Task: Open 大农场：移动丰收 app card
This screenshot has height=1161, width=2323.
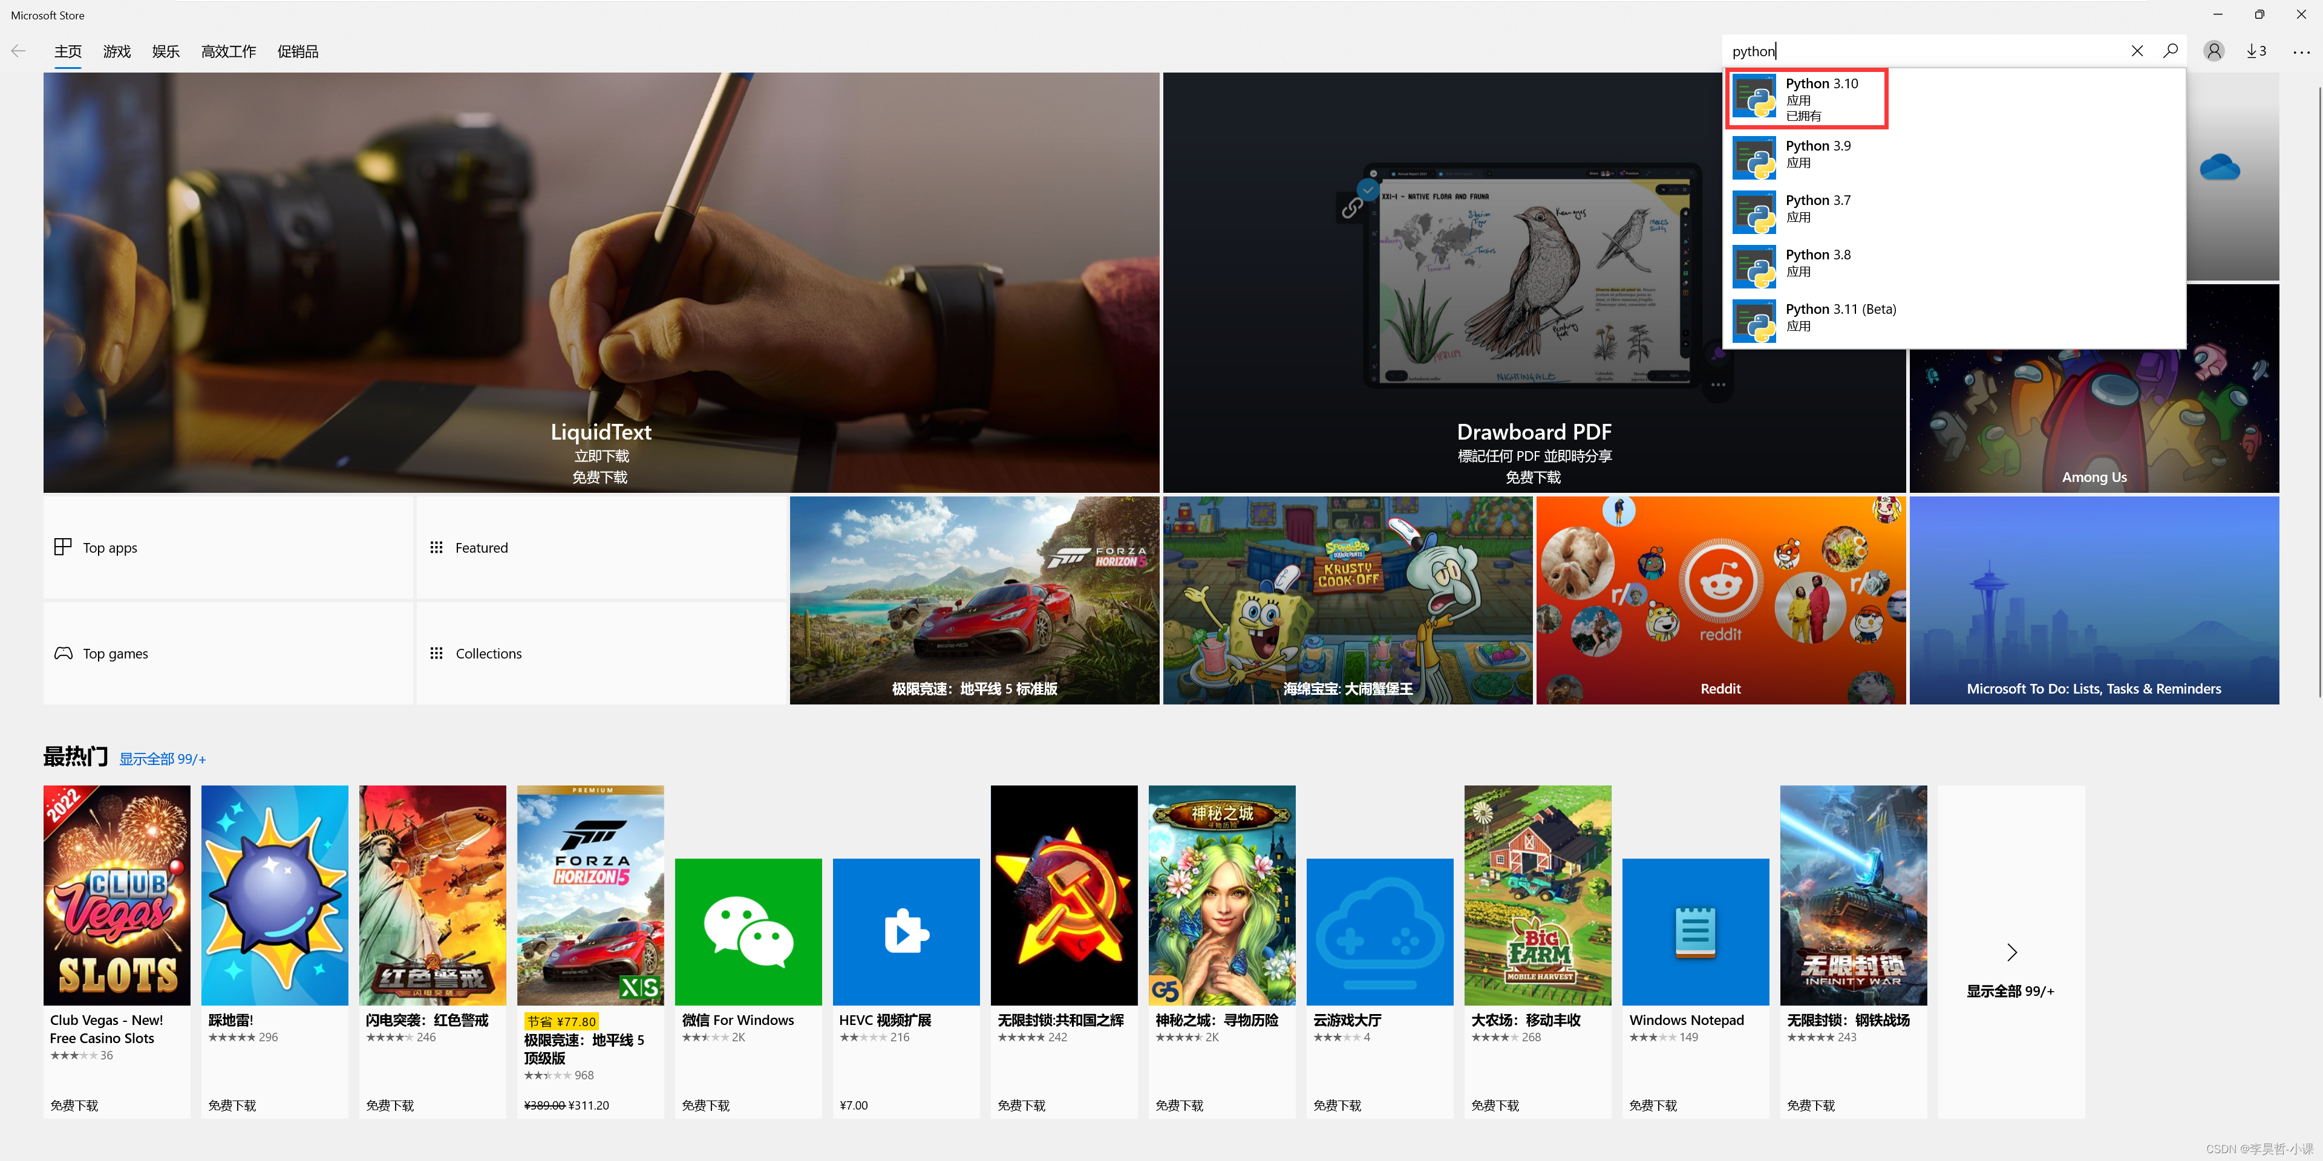Action: 1538,952
